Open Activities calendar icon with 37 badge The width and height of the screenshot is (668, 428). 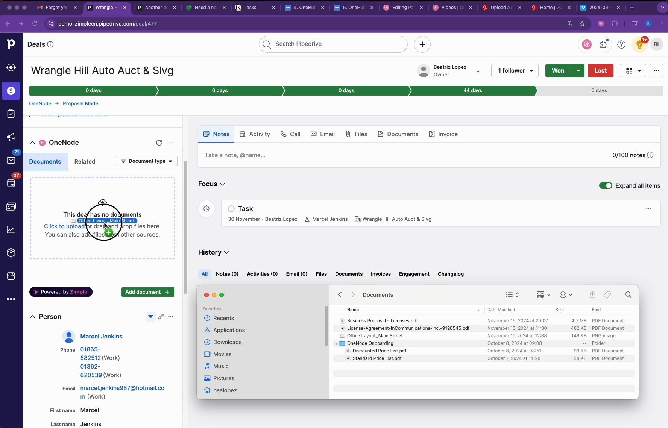point(11,184)
